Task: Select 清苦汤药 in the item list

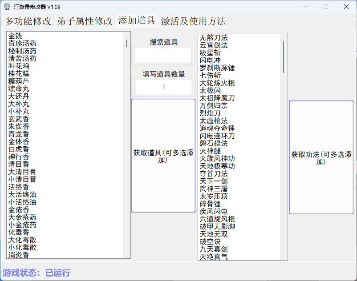Action: pyautogui.click(x=22, y=58)
